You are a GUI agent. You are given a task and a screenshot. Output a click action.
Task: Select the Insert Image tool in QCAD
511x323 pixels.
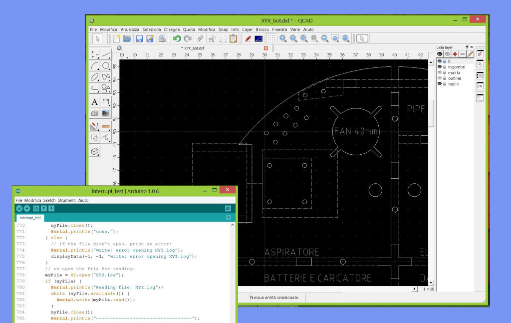pos(106,113)
